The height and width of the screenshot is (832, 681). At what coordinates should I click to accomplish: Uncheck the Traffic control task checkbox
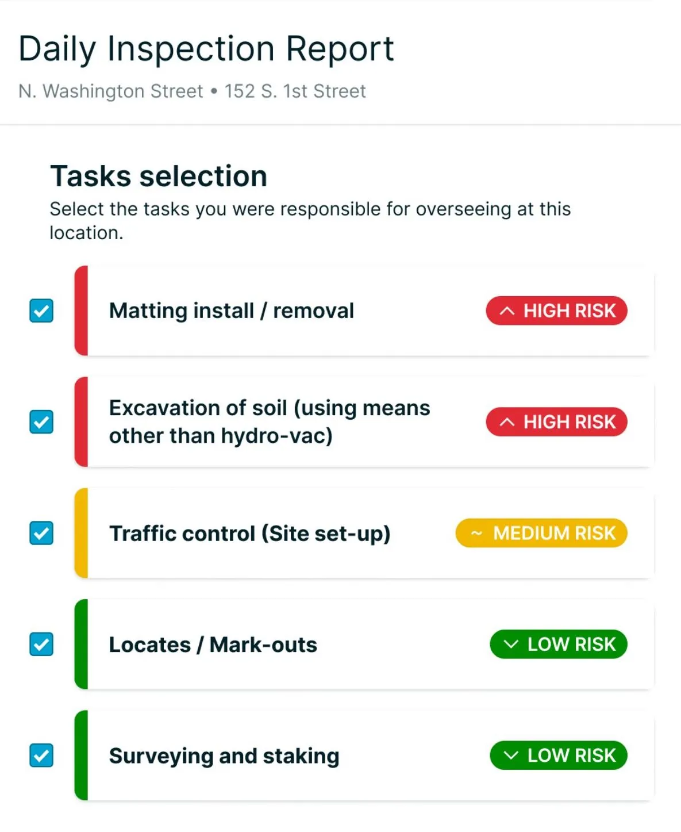pos(41,533)
